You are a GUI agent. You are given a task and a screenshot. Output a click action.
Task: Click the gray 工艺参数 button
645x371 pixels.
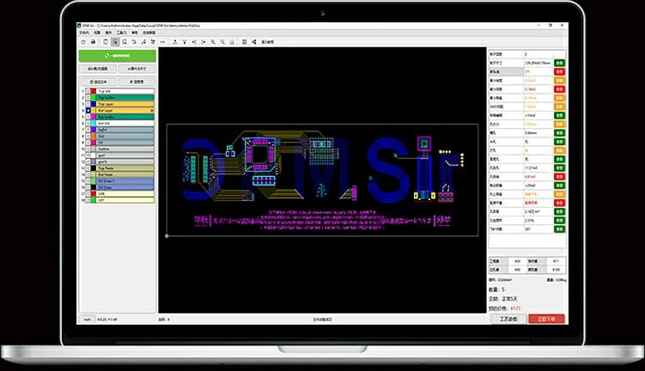(508, 319)
